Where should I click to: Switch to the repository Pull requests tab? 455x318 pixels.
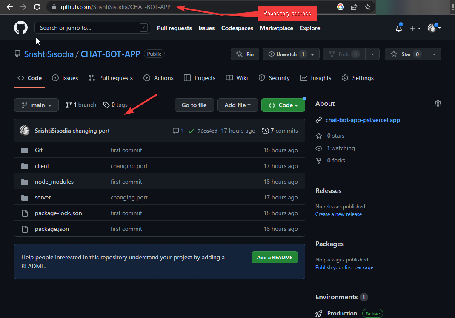point(111,78)
